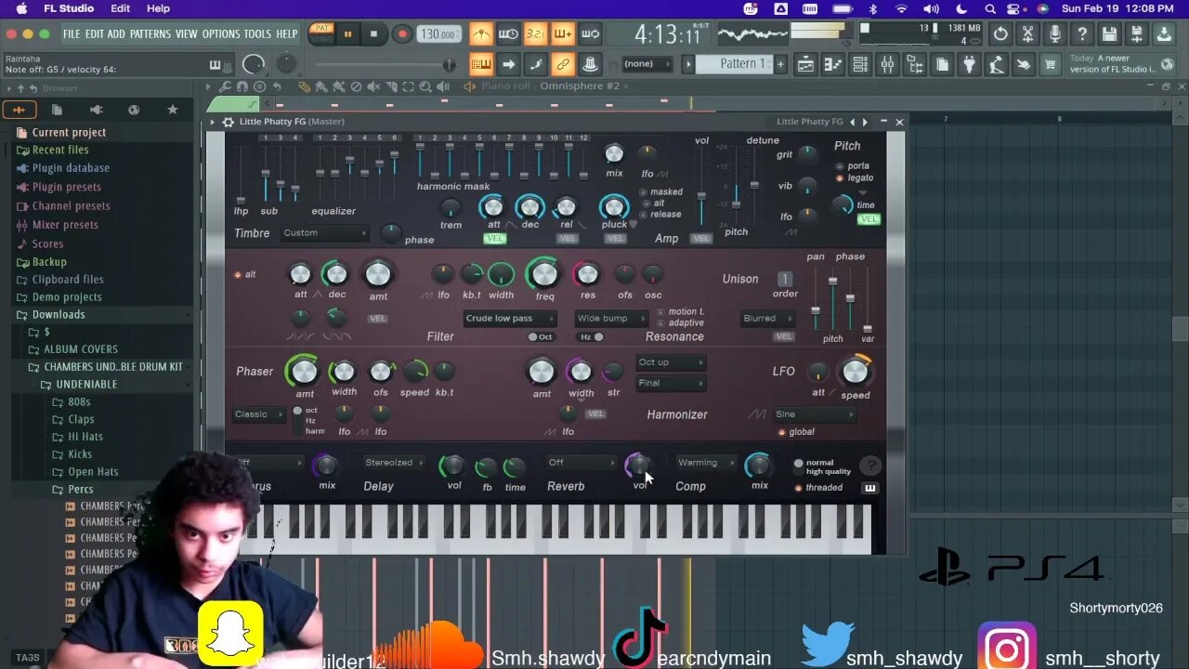
Task: Toggle the metronome icon
Action: [x=481, y=34]
